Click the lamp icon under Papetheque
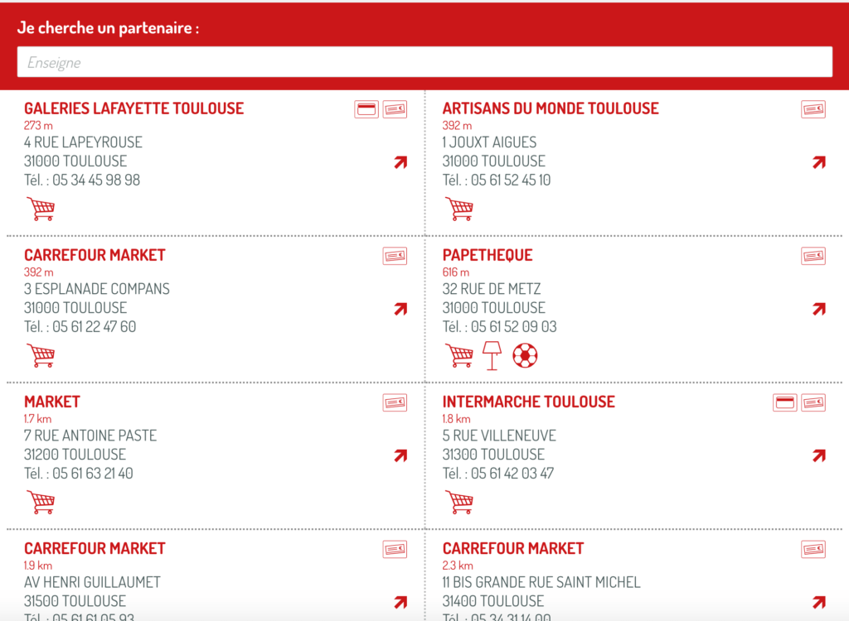The width and height of the screenshot is (849, 621). coord(492,355)
